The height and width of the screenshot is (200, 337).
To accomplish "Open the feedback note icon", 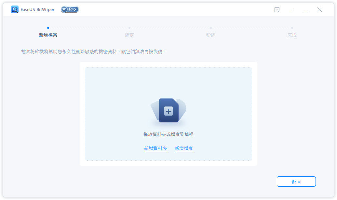I will coord(277,10).
